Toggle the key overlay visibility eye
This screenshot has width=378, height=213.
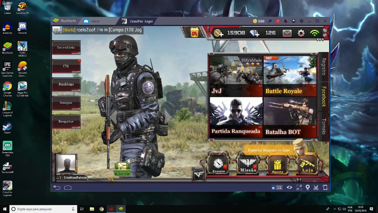(x=289, y=187)
